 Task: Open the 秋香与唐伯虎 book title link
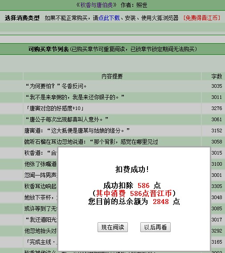96,5
